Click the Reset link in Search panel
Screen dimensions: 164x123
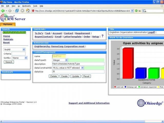tap(6, 43)
